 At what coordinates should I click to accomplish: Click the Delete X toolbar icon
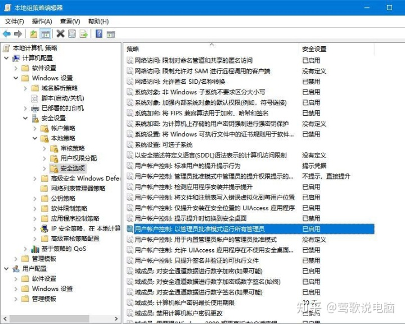click(60, 34)
